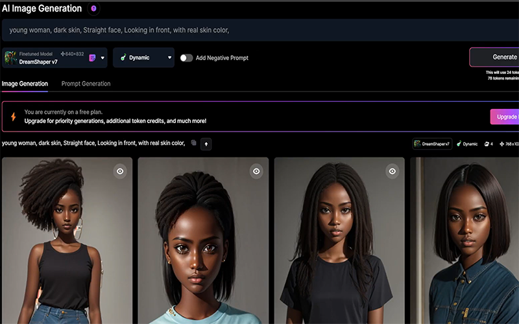Image resolution: width=519 pixels, height=324 pixels.
Task: Click the generation prompt text above the images
Action: tap(93, 143)
